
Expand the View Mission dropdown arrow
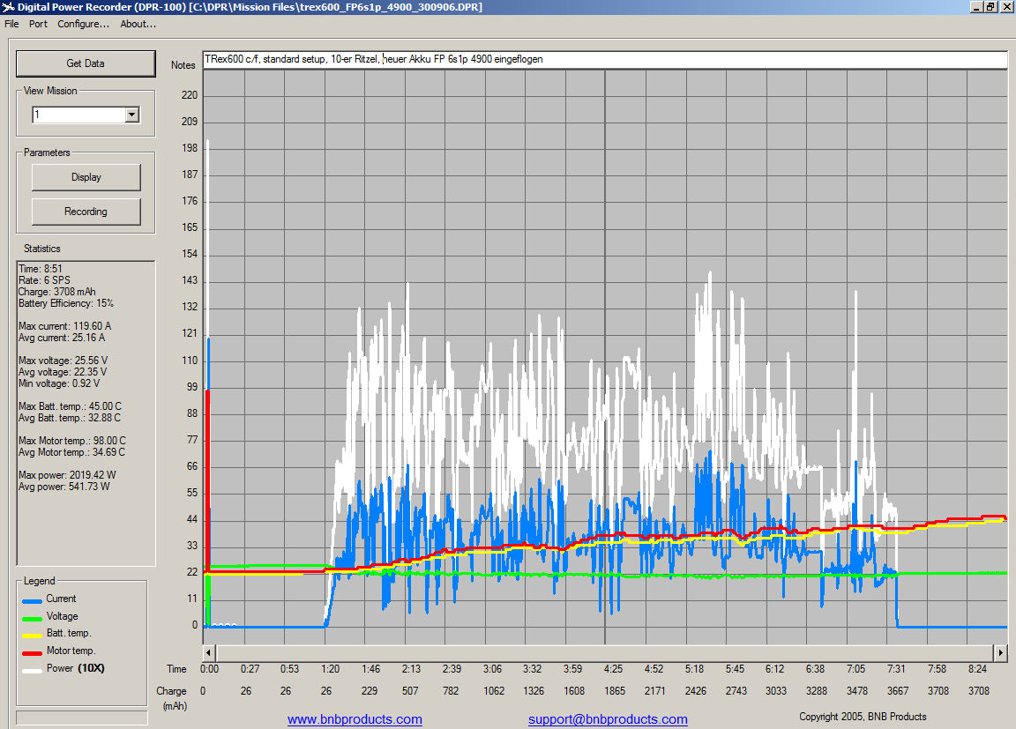point(132,115)
